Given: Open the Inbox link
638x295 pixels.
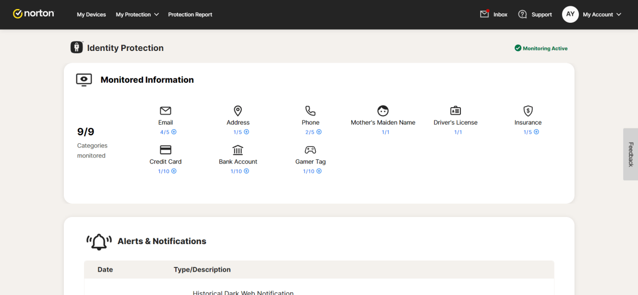Looking at the screenshot, I should pos(500,14).
